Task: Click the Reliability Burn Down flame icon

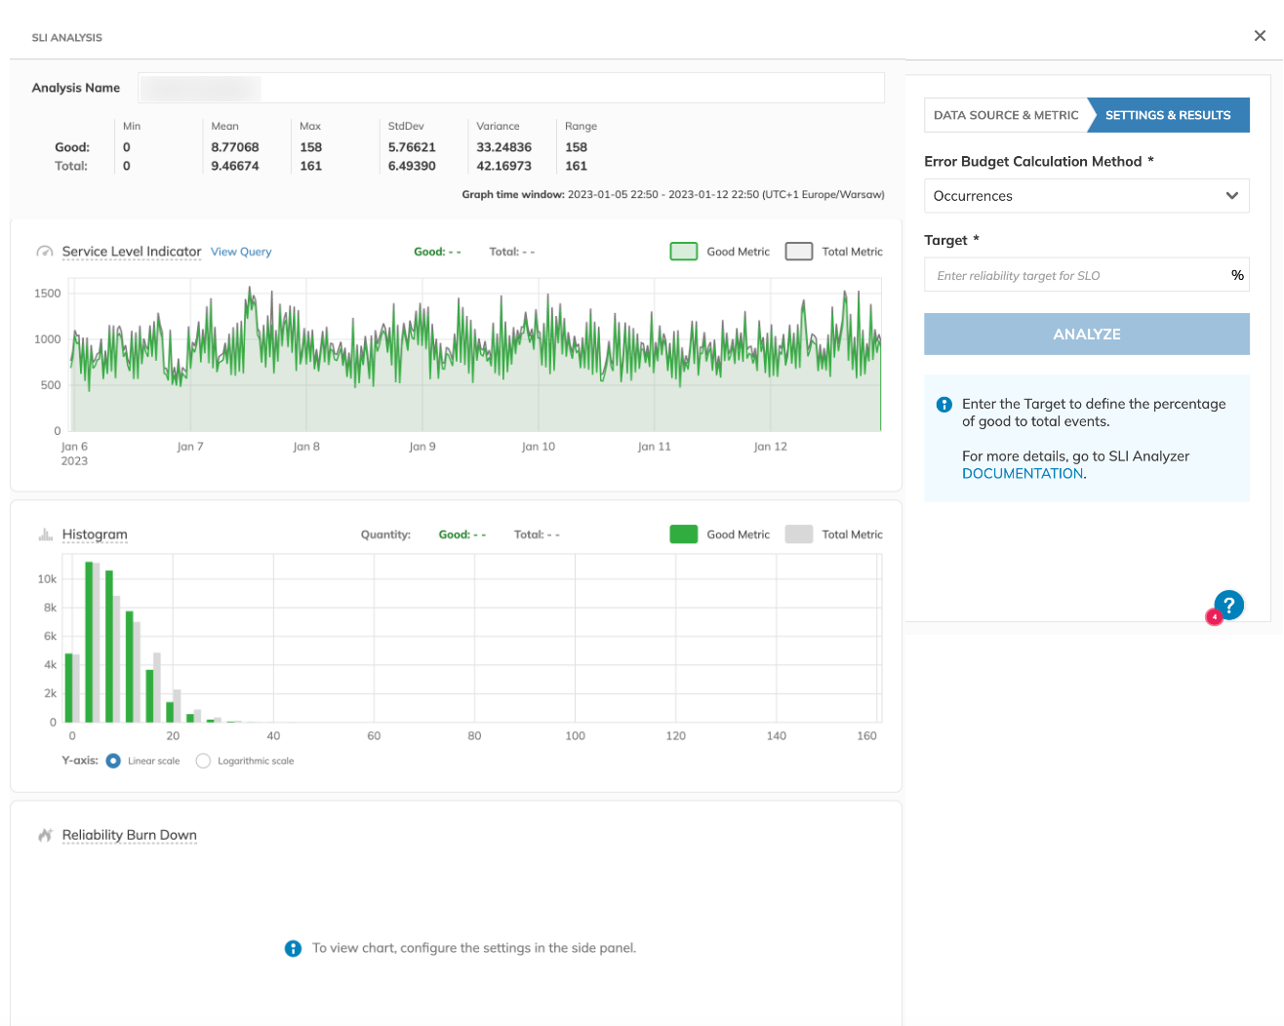Action: click(45, 835)
